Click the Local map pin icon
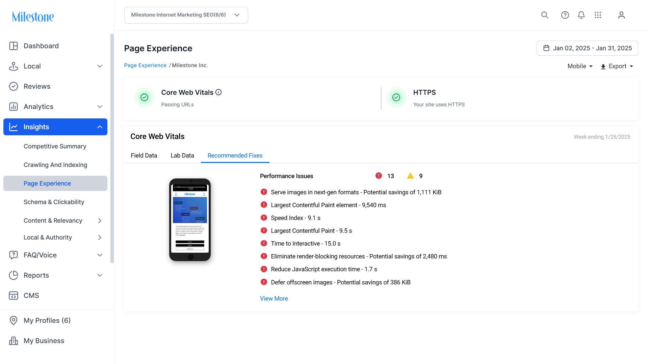This screenshot has height=364, width=648. pyautogui.click(x=14, y=66)
